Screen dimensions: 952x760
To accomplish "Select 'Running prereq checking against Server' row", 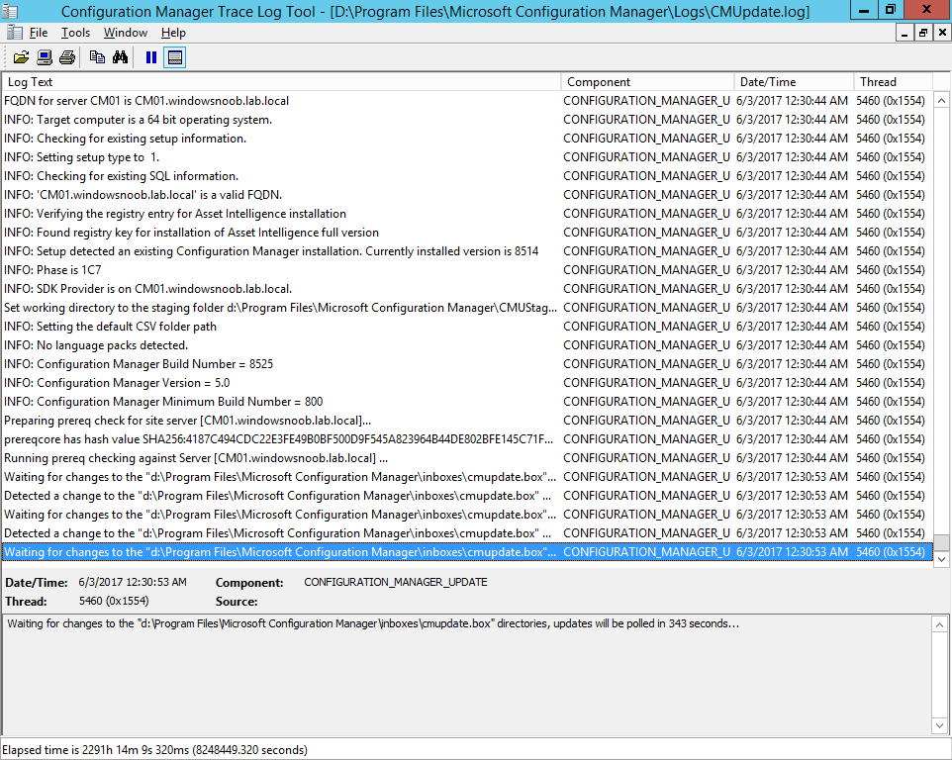I will coord(467,458).
